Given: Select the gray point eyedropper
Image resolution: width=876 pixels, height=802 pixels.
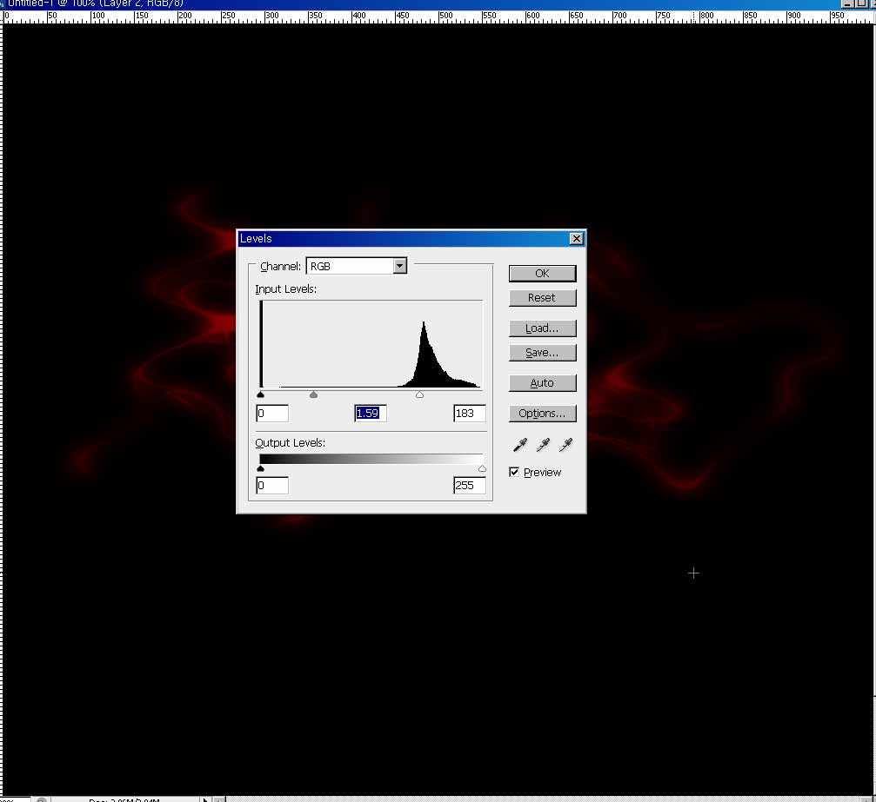Looking at the screenshot, I should tap(543, 445).
